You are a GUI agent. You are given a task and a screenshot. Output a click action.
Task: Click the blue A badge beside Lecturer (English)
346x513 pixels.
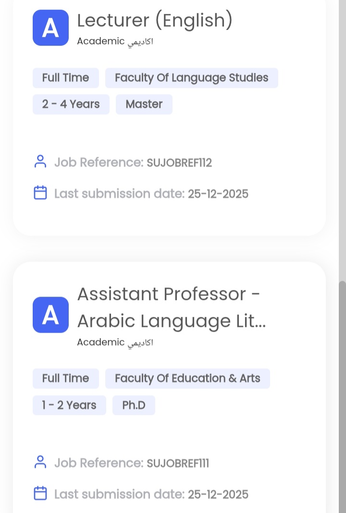(x=50, y=28)
